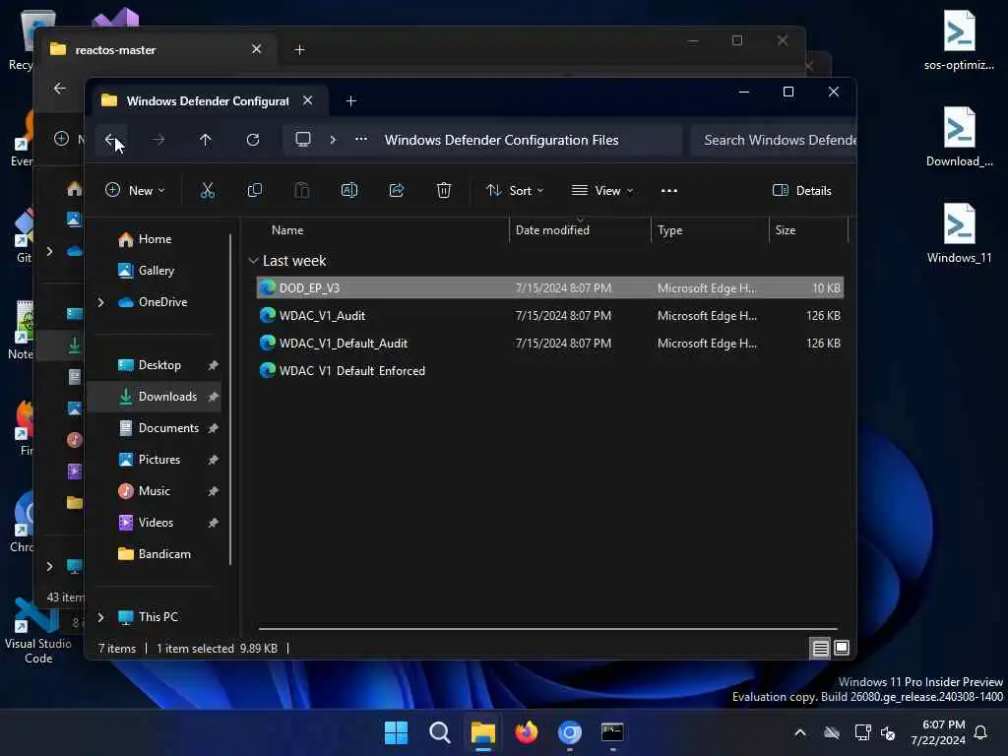
Task: Select the Windows Defender Configuration Files tab
Action: pyautogui.click(x=207, y=101)
